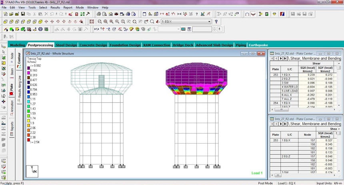
Task: Click the Whole Structure fit icon
Action: point(92,22)
